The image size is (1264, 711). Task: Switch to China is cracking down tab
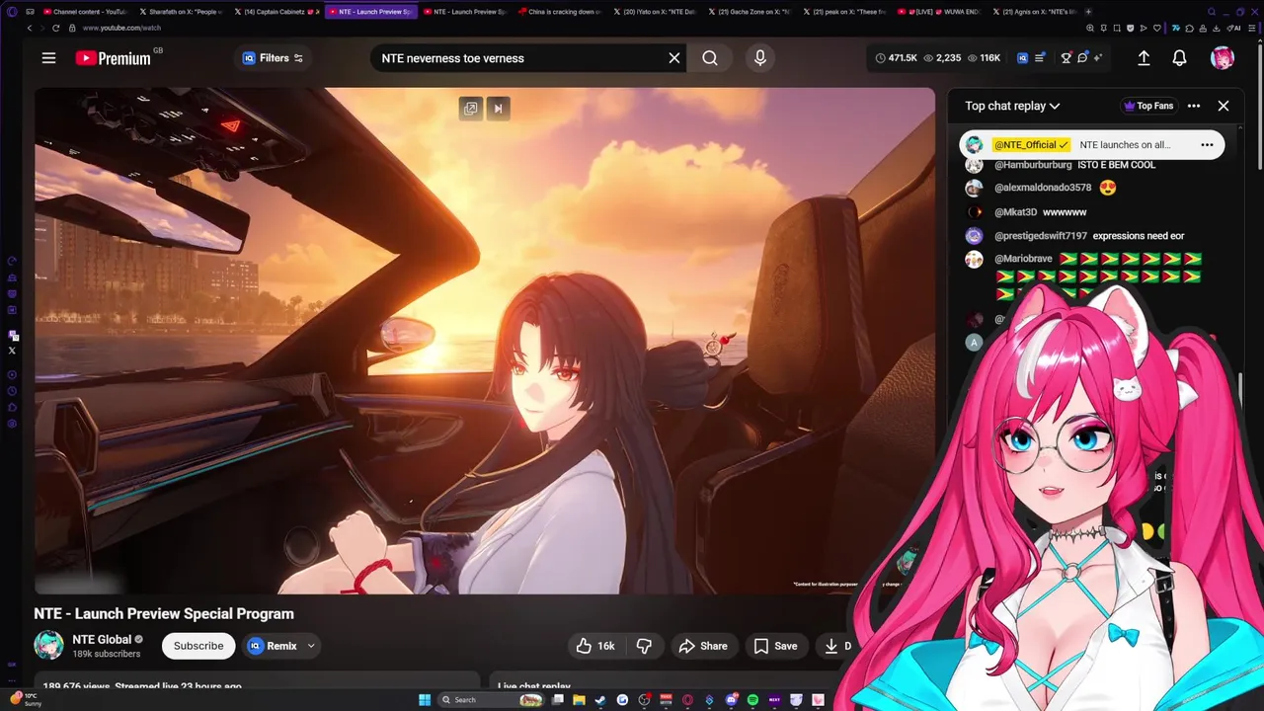(560, 12)
